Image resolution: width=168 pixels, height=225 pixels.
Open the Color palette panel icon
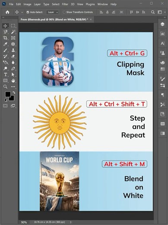click(162, 63)
